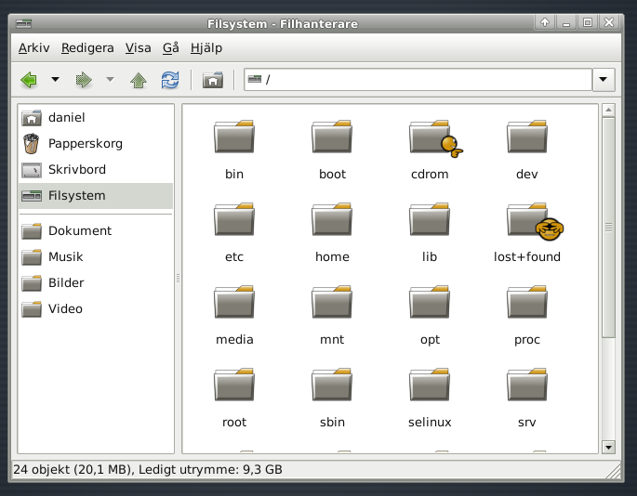Select daniel home in the sidebar
The image size is (637, 496).
pos(96,118)
